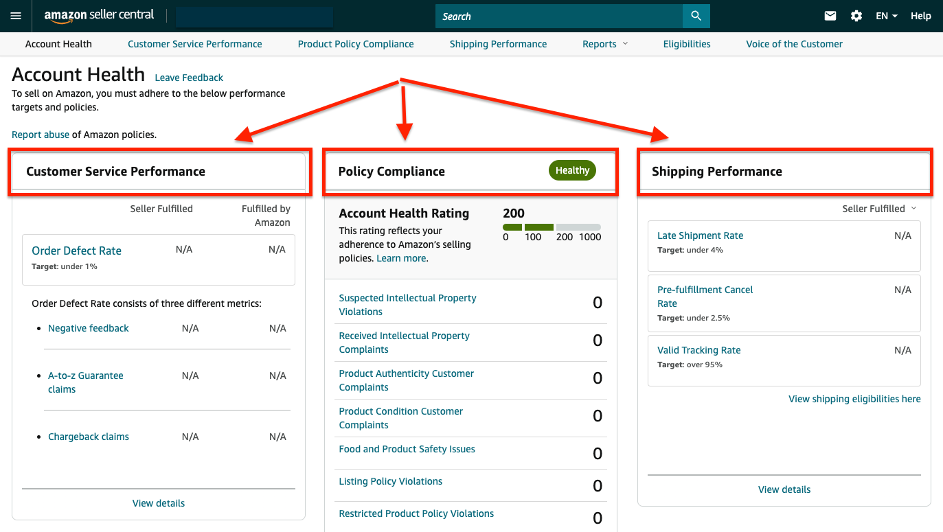Select the Eligibilities tab
The height and width of the screenshot is (532, 943).
tap(687, 44)
